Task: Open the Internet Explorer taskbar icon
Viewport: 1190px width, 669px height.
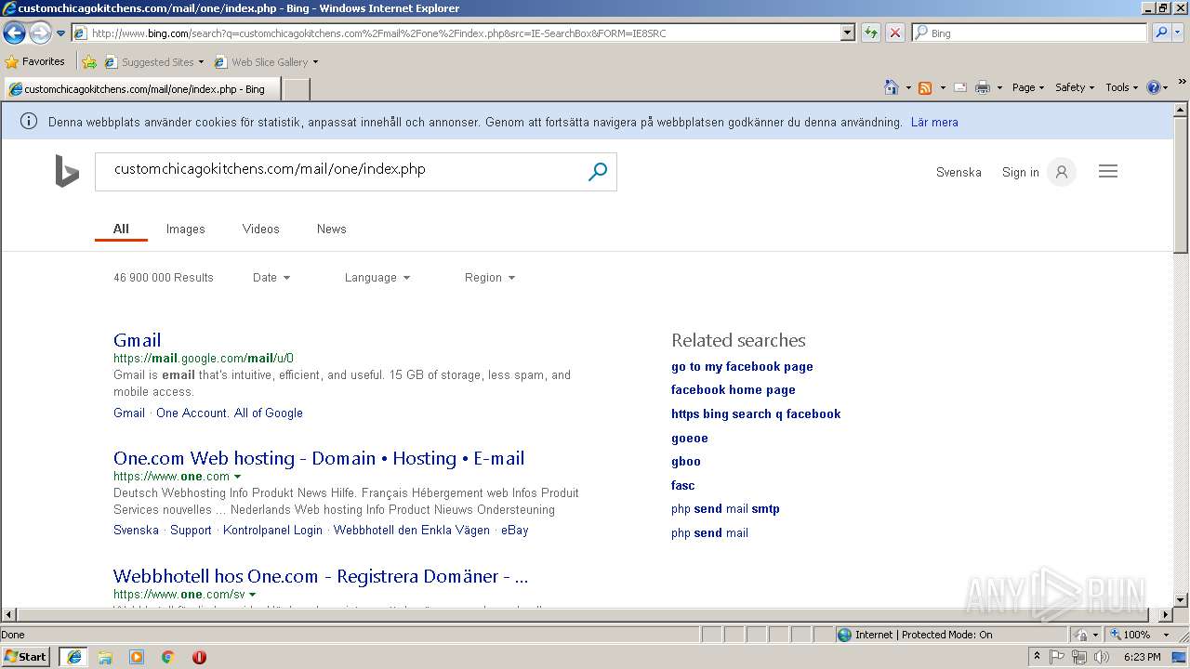Action: pyautogui.click(x=73, y=657)
